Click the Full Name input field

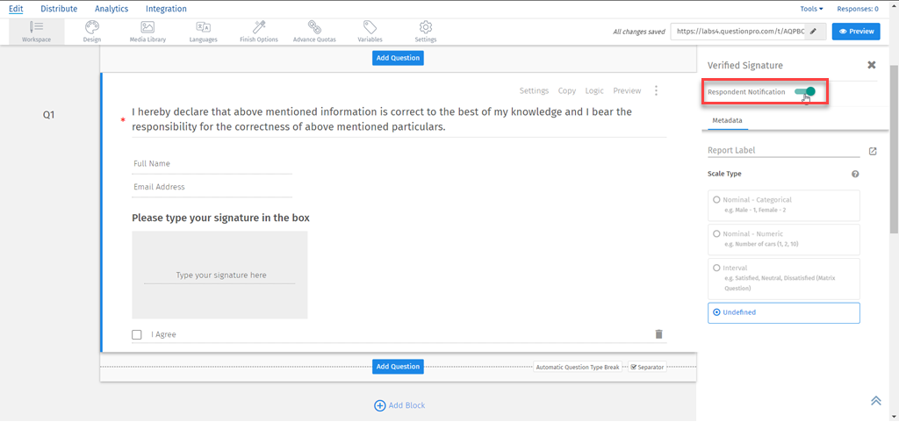coord(212,164)
